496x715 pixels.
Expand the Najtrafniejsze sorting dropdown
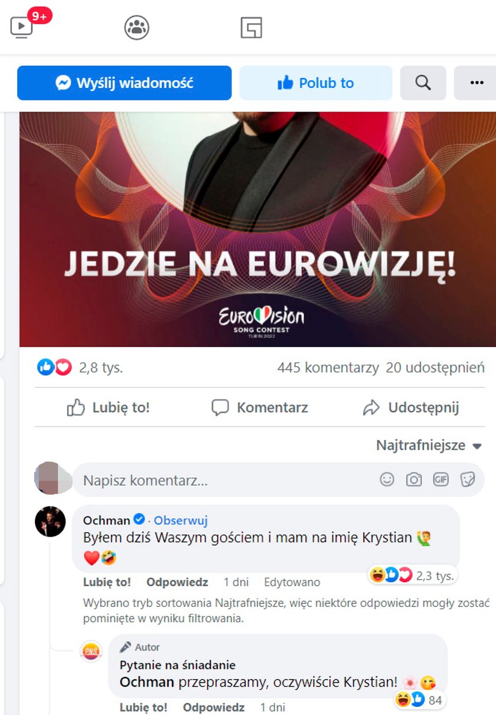tap(429, 445)
